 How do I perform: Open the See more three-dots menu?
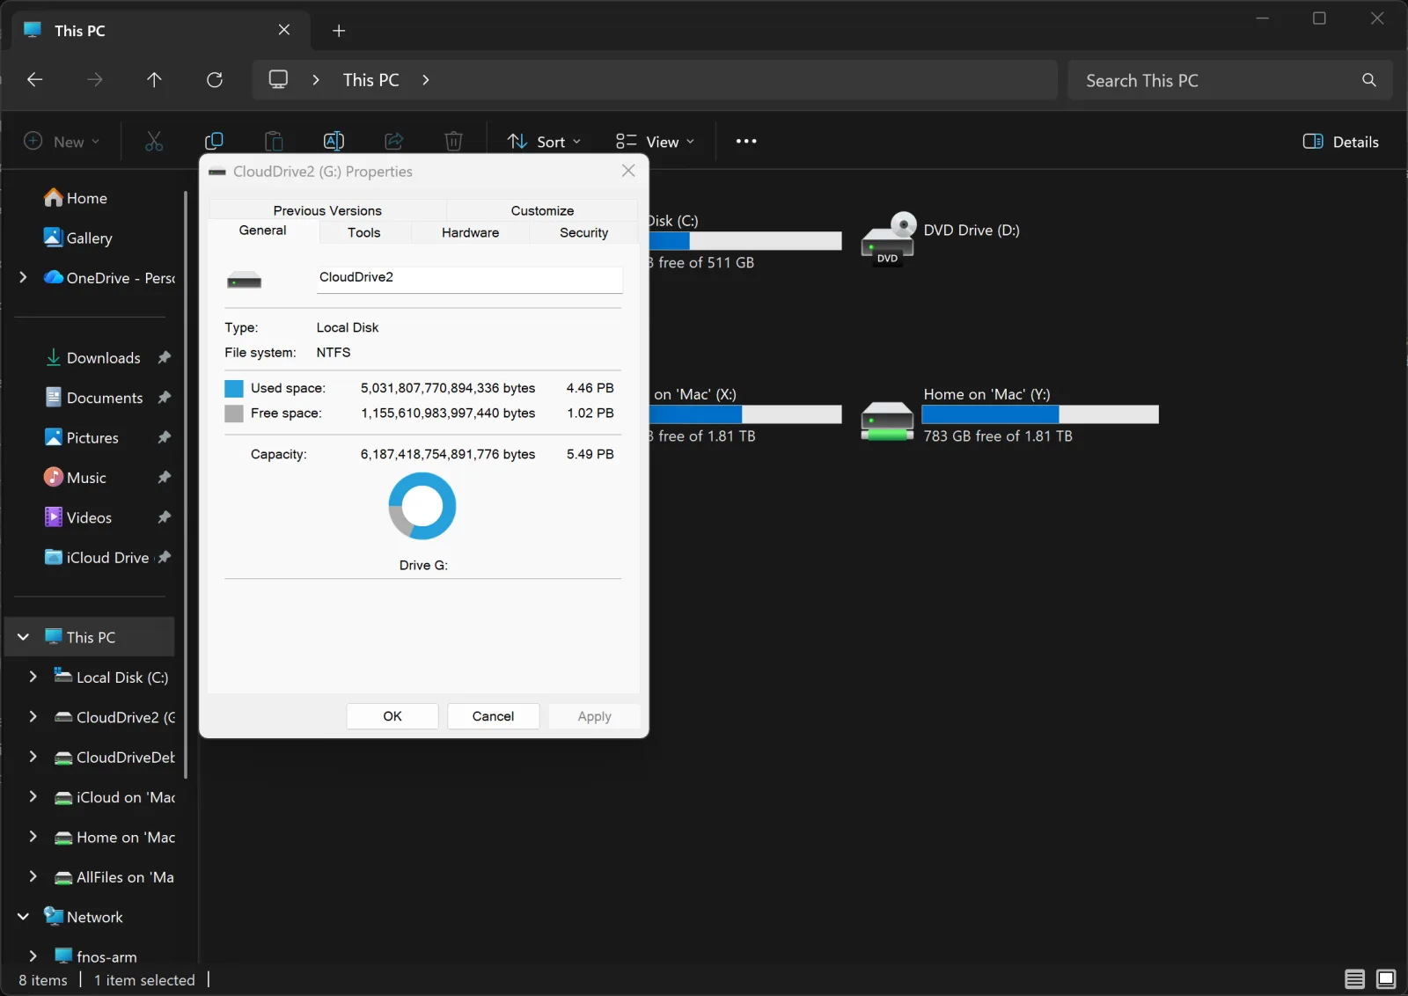[x=746, y=141]
